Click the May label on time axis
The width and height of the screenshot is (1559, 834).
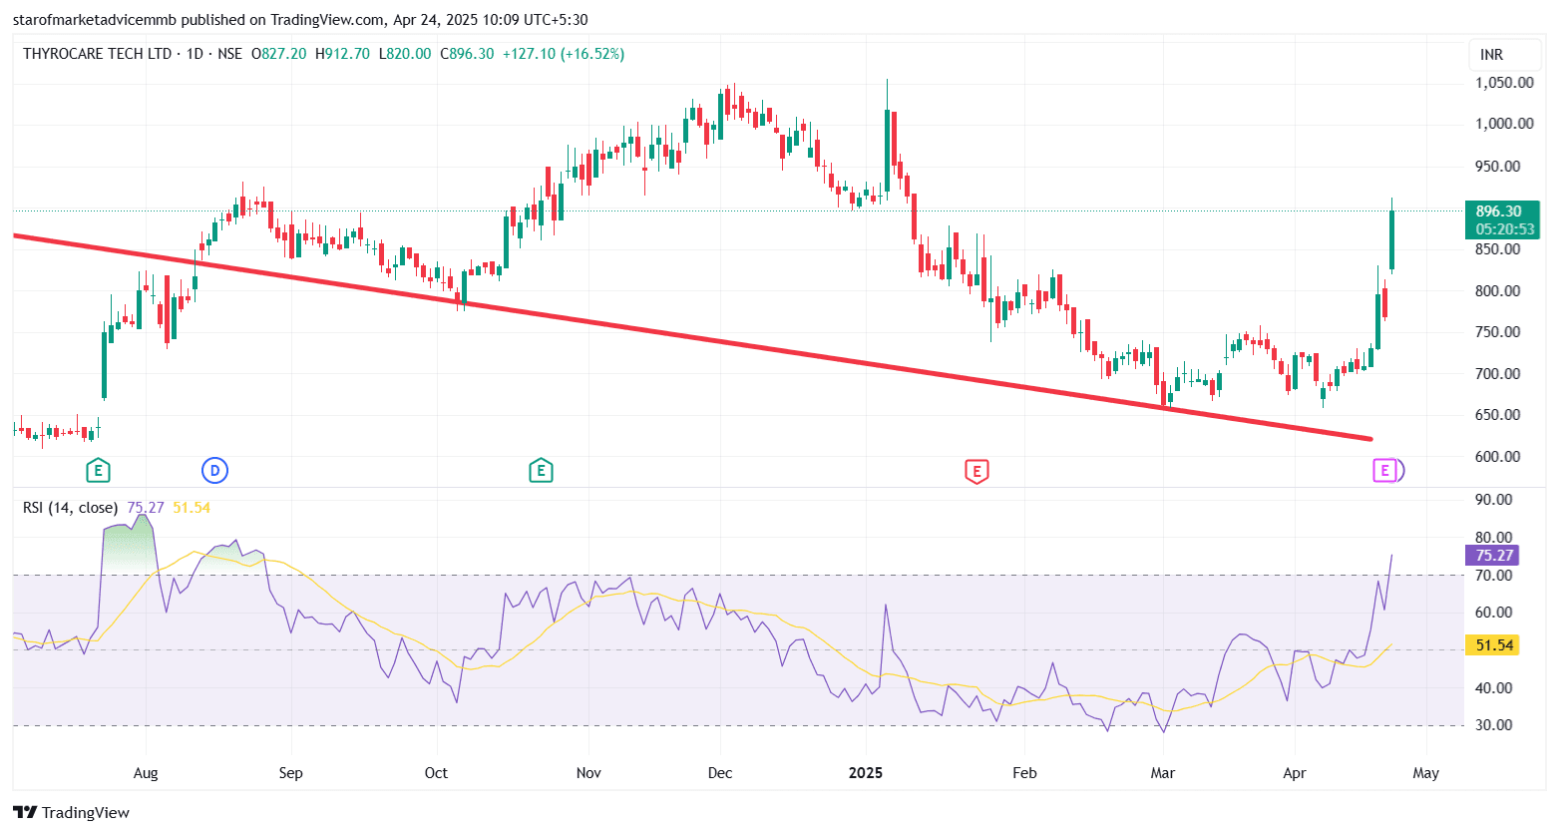1426,773
